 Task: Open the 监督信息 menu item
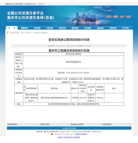pyautogui.click(x=100, y=28)
